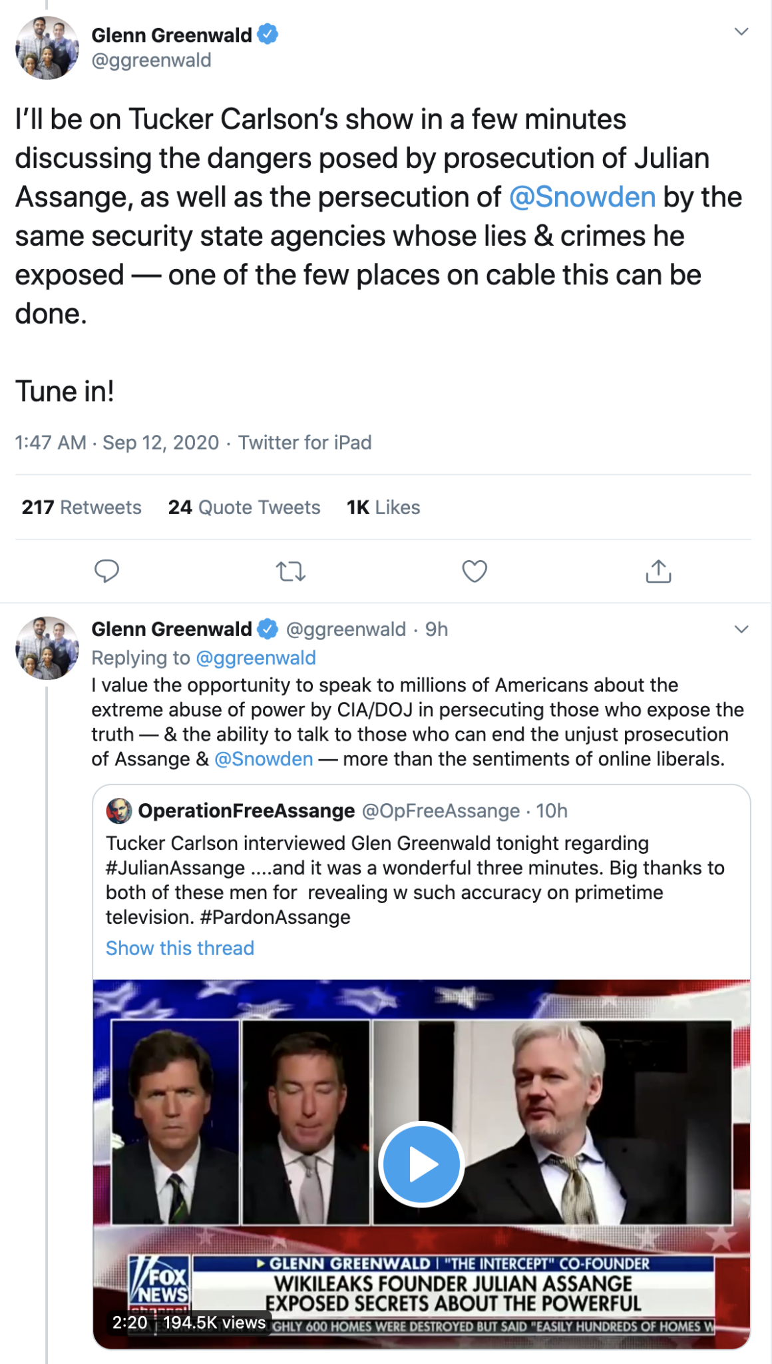Expand the main tweet options chevron
The width and height of the screenshot is (772, 1364).
741,32
